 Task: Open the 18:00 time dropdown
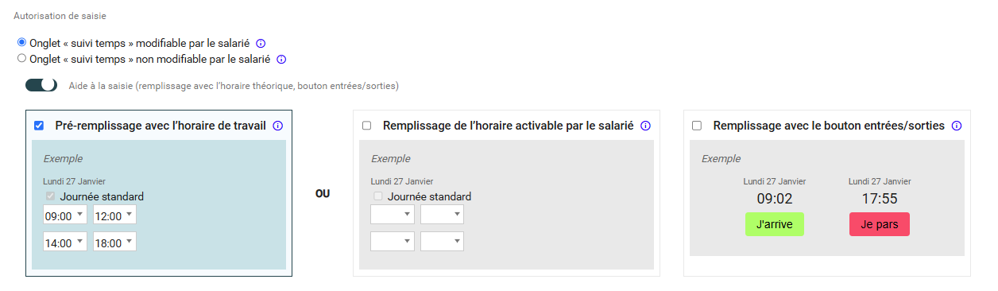coord(115,242)
